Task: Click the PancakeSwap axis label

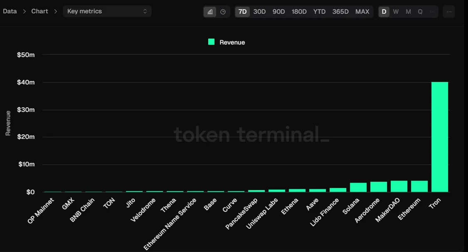Action: [241, 214]
